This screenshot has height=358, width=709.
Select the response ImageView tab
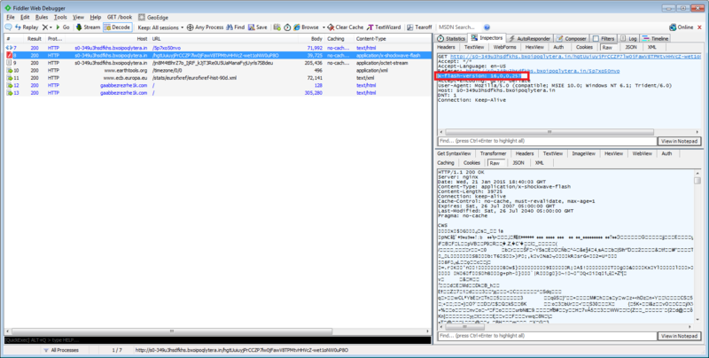584,153
